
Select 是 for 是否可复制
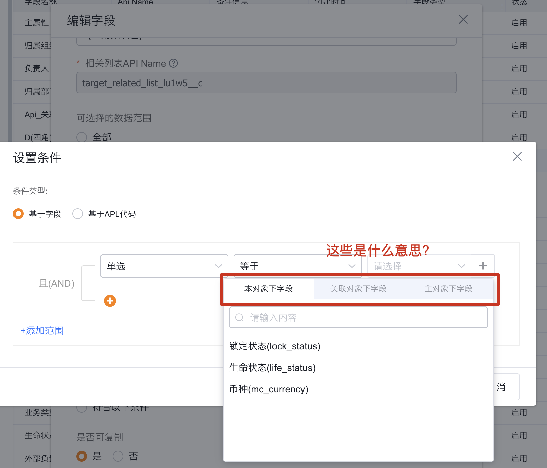[x=82, y=456]
